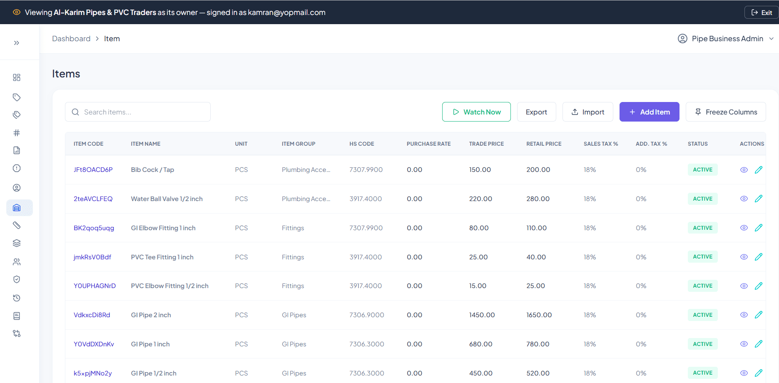The height and width of the screenshot is (383, 779).
Task: Click the document lines icon in the sidebar
Action: click(x=17, y=316)
